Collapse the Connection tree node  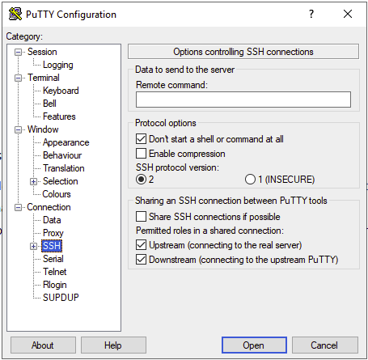click(18, 207)
